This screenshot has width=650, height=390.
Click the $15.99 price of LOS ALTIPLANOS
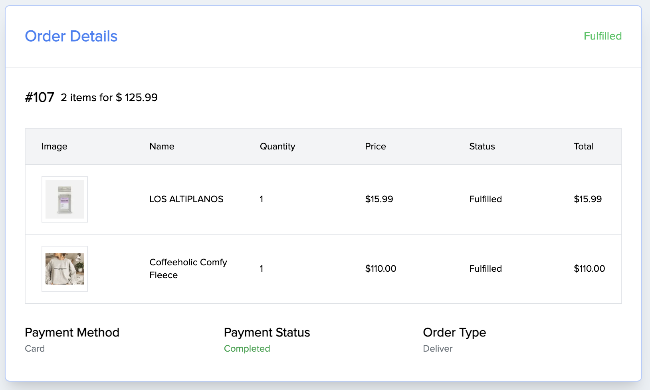click(379, 199)
